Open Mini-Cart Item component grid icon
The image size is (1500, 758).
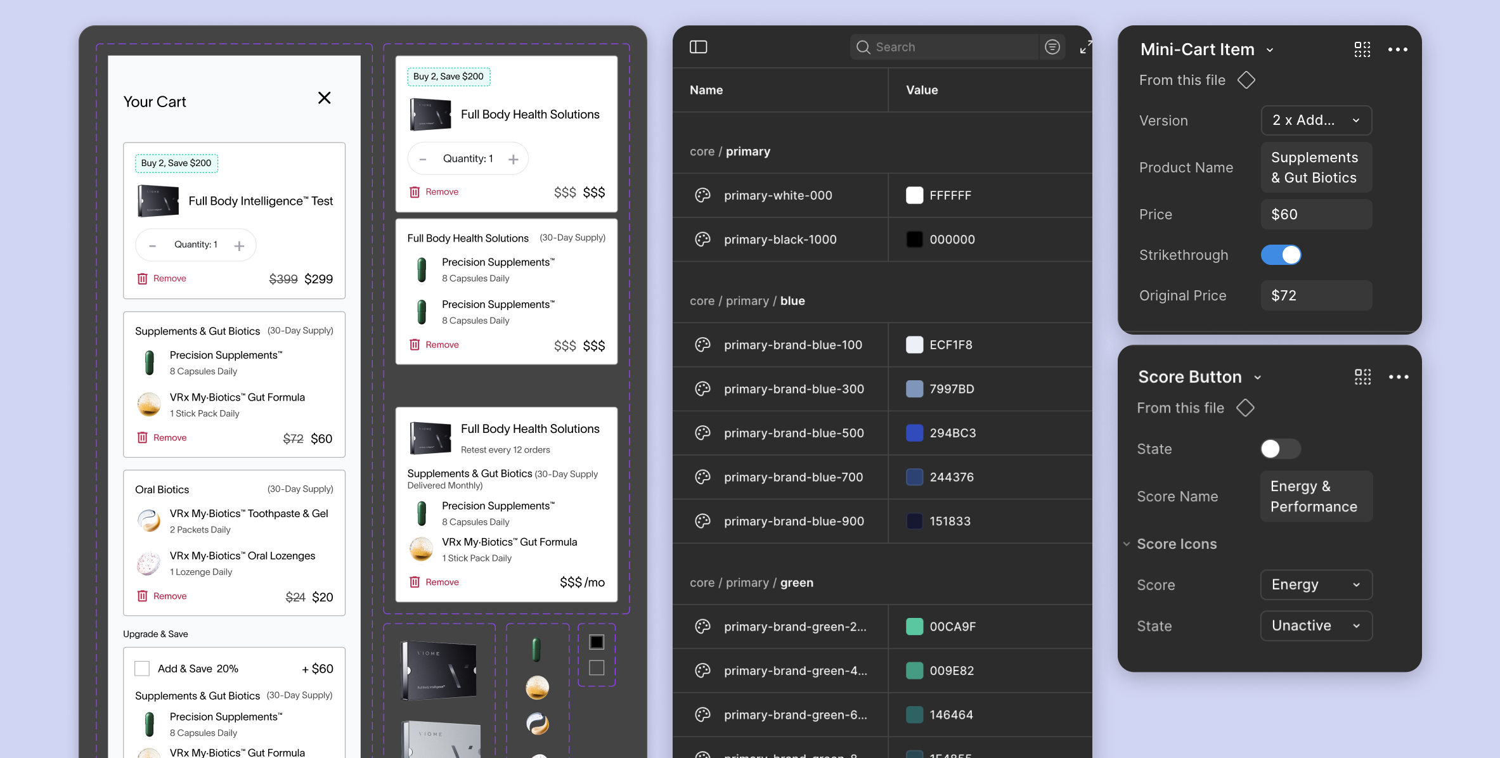pyautogui.click(x=1362, y=49)
